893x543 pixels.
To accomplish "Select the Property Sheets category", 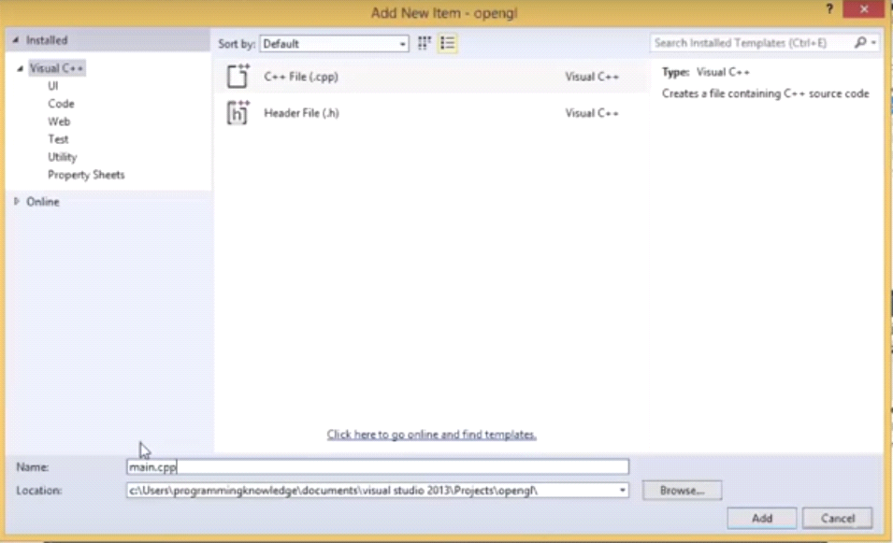I will tap(86, 175).
